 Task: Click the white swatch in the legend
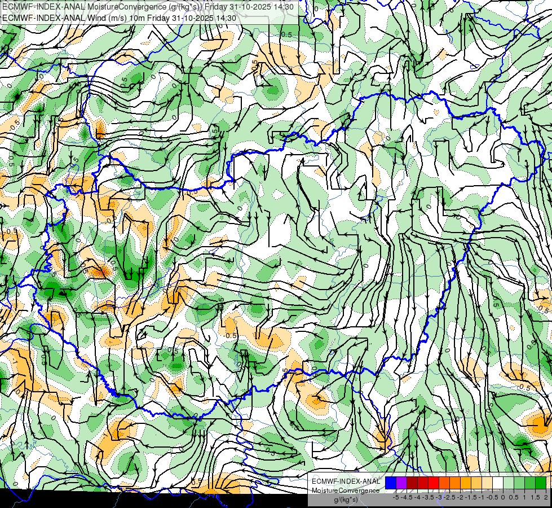(x=498, y=483)
